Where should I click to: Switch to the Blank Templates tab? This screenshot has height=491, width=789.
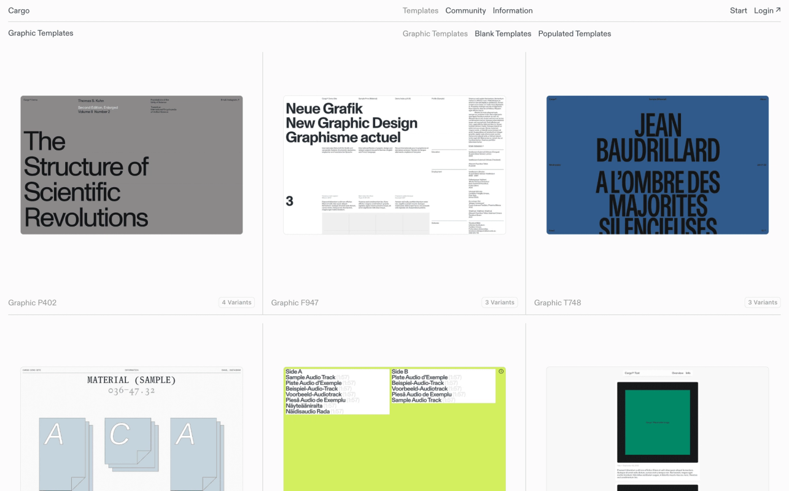pos(503,34)
